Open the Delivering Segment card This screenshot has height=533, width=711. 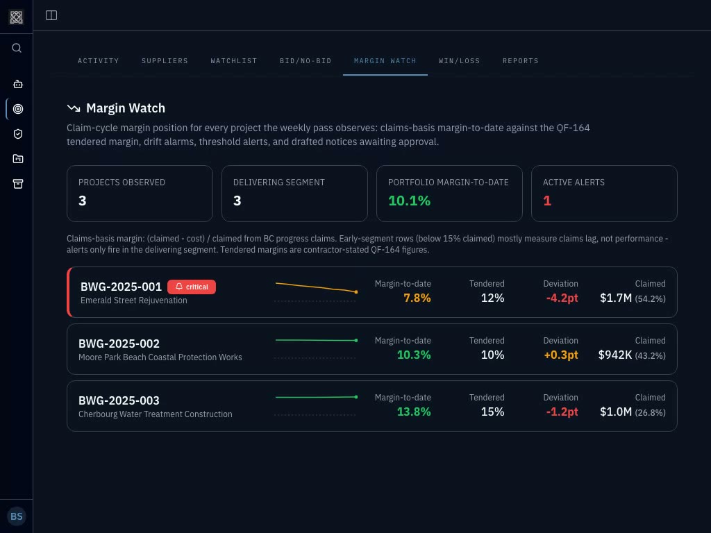coord(294,194)
